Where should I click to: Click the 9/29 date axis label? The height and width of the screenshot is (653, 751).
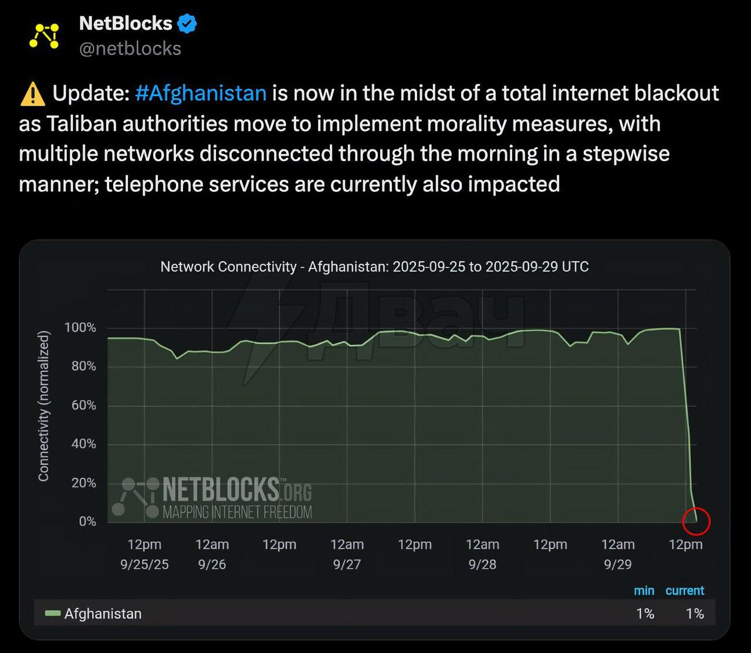pos(618,564)
